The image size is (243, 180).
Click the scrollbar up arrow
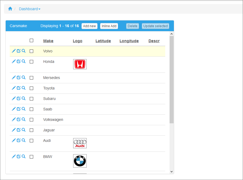point(171,33)
